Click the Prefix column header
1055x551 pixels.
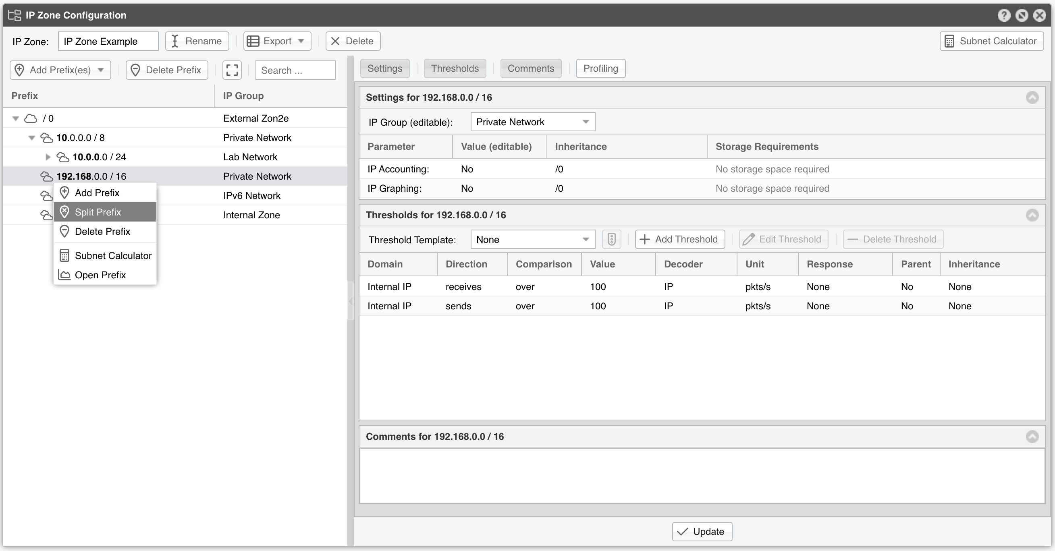[x=109, y=96]
